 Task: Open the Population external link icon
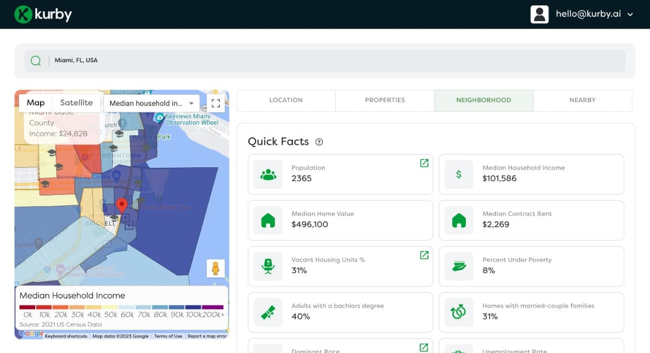coord(424,163)
